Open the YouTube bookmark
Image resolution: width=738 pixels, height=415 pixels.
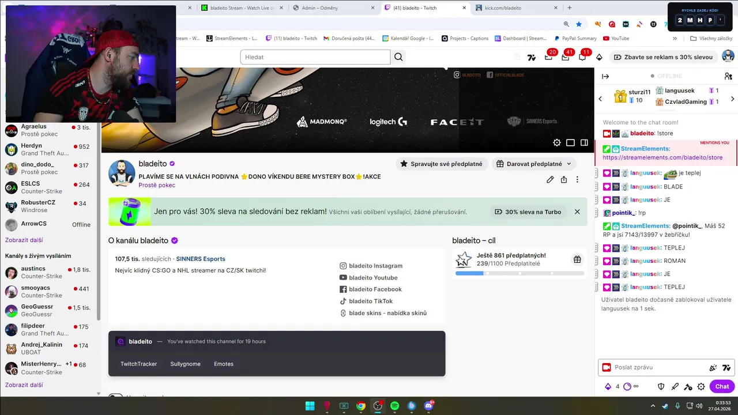pos(616,39)
